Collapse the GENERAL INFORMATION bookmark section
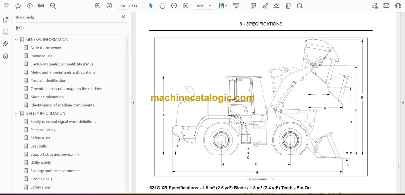 (x=16, y=40)
